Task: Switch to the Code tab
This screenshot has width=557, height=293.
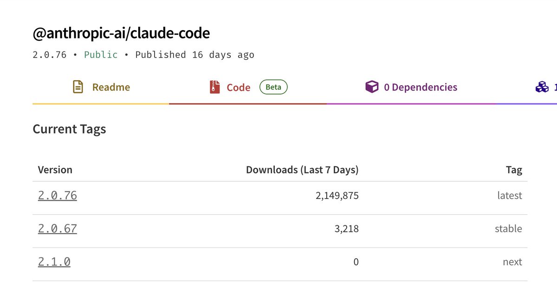Action: 248,87
